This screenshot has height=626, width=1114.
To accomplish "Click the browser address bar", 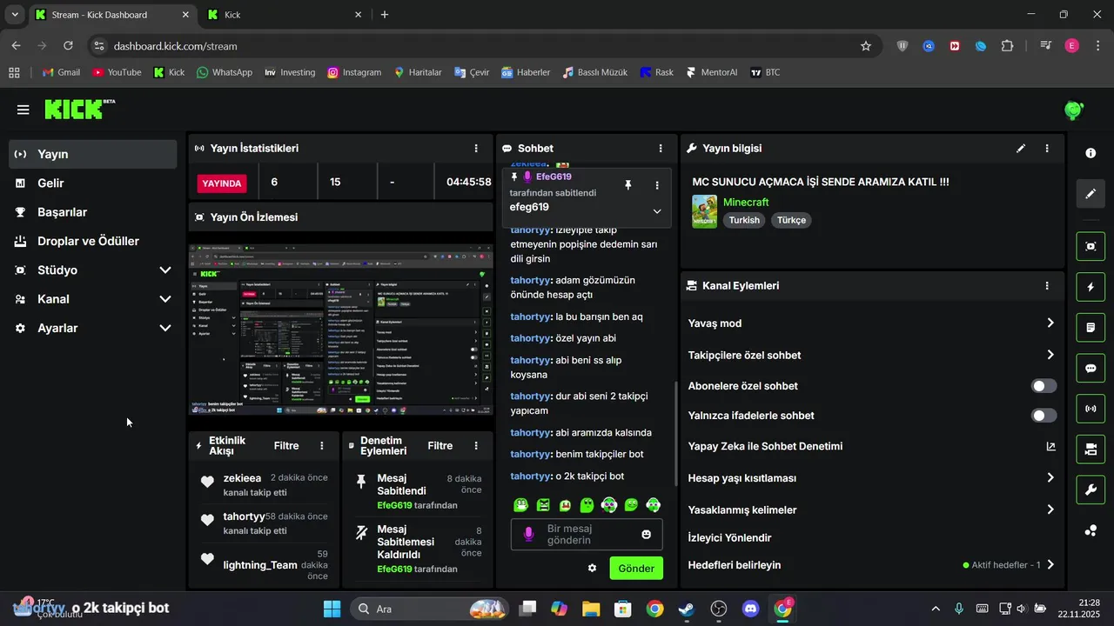I will (x=483, y=46).
